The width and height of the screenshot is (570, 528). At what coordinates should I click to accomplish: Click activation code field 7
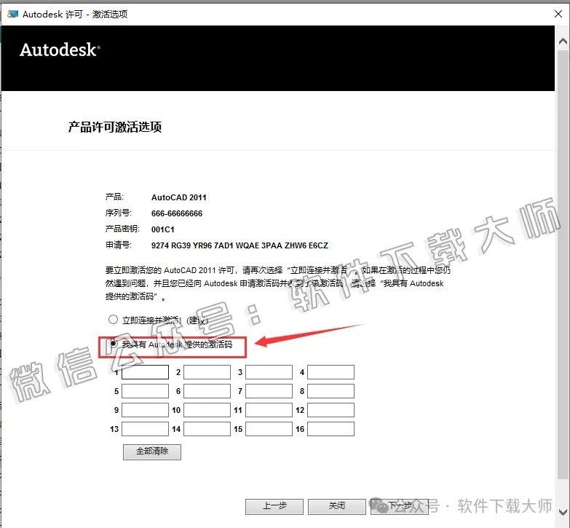click(x=269, y=391)
